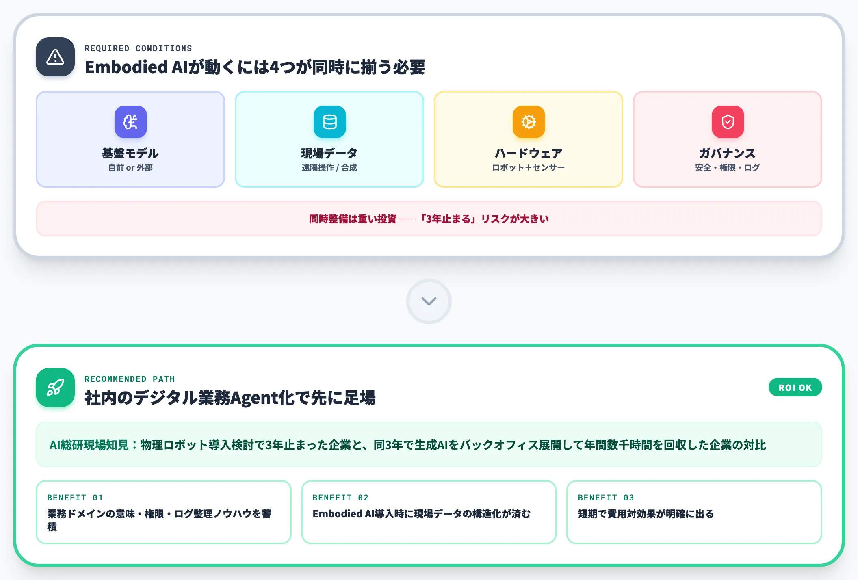Select the 基盤モデル heading text

point(130,153)
